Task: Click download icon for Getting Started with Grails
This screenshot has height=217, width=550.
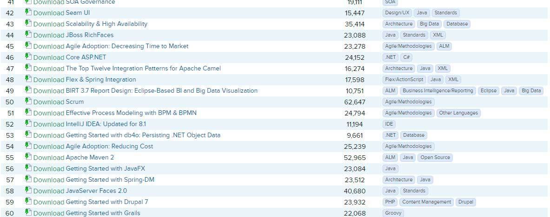Action: point(28,212)
